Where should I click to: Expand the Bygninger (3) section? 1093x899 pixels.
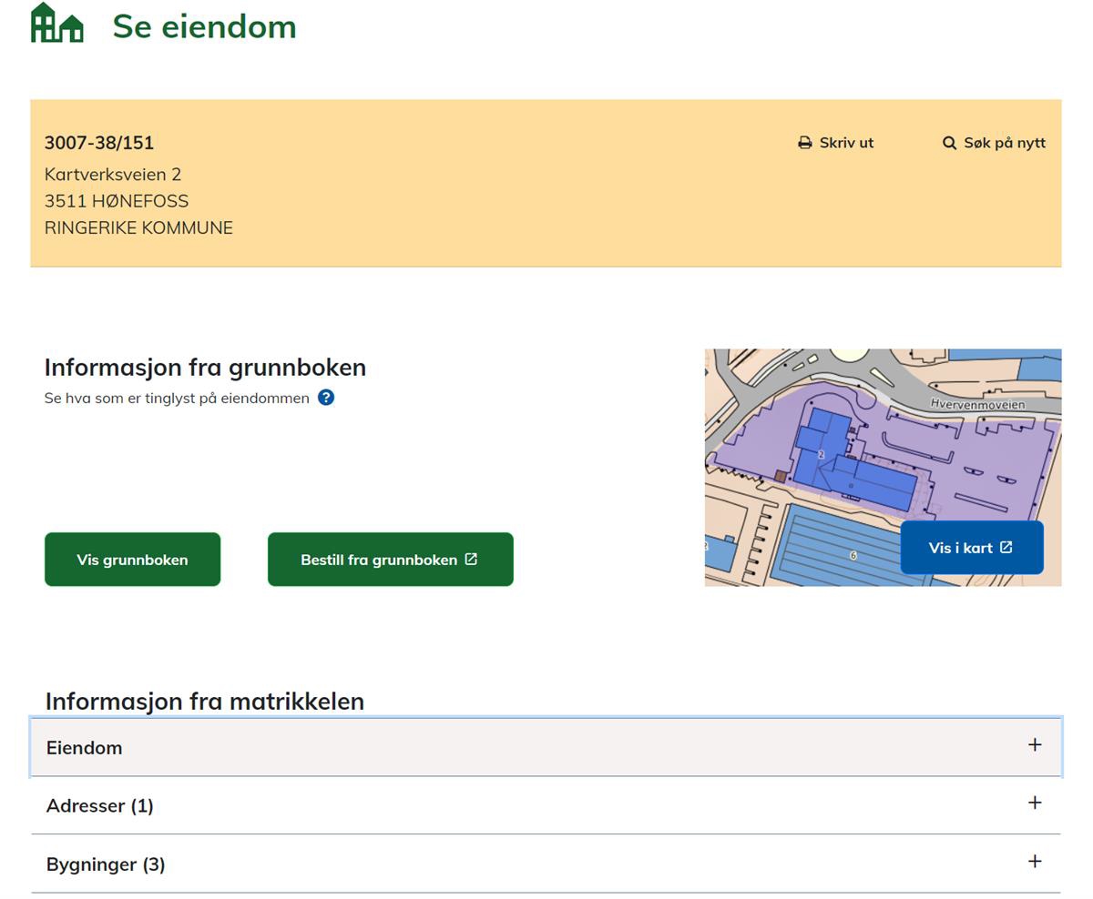[106, 864]
